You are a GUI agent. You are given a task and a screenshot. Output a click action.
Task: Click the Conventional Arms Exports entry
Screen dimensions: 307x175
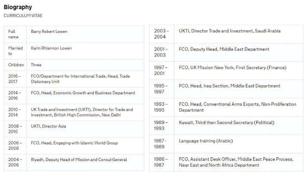[x=238, y=107]
